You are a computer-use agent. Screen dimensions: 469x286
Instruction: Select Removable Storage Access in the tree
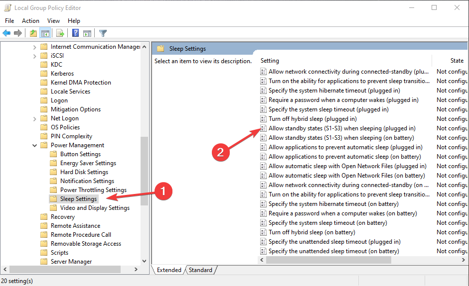86,244
